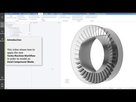This screenshot has height=102, width=136.
Task: Click the Maximum Fillet Radius tool
Action: (x=65, y=18)
